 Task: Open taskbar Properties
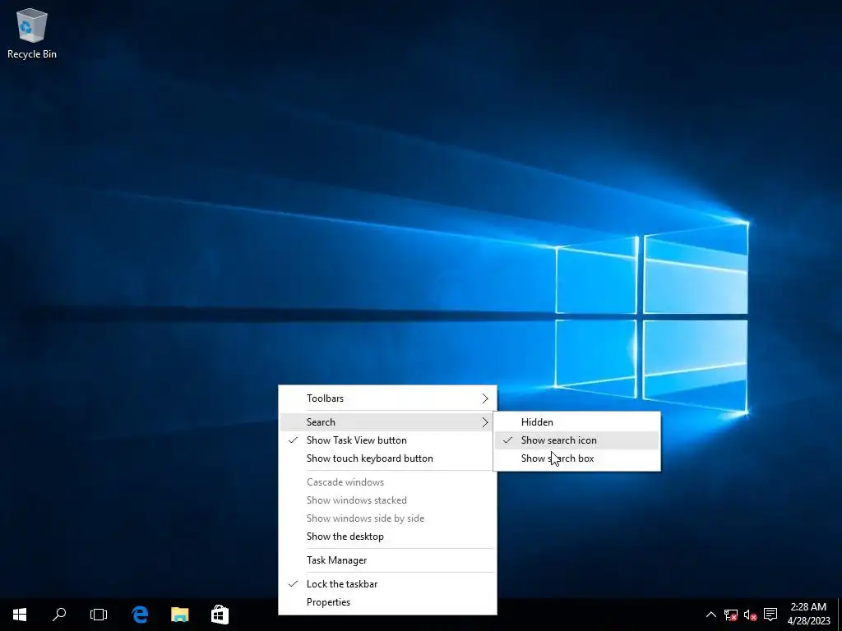coord(388,602)
